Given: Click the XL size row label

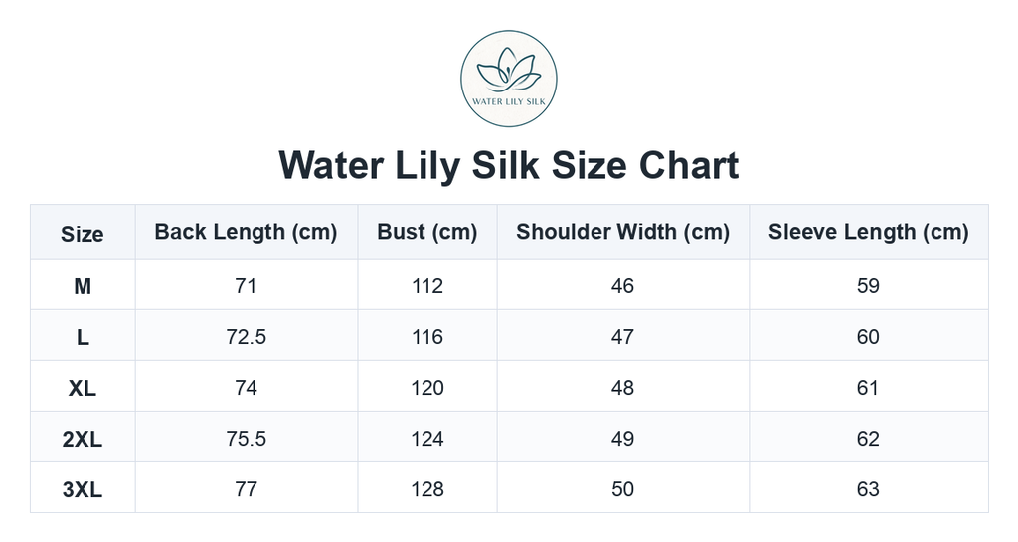Looking at the screenshot, I should click(83, 388).
